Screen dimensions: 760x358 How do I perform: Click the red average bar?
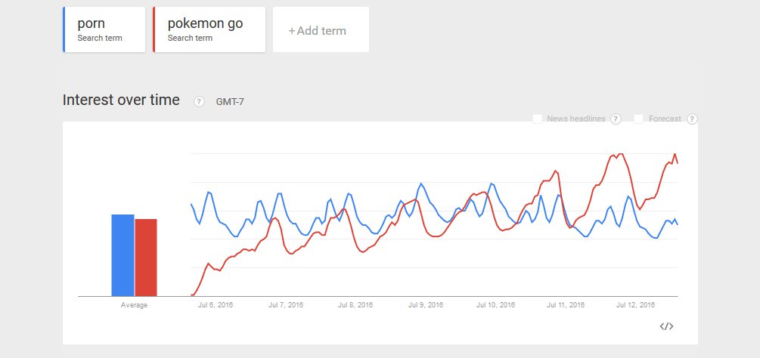[146, 258]
